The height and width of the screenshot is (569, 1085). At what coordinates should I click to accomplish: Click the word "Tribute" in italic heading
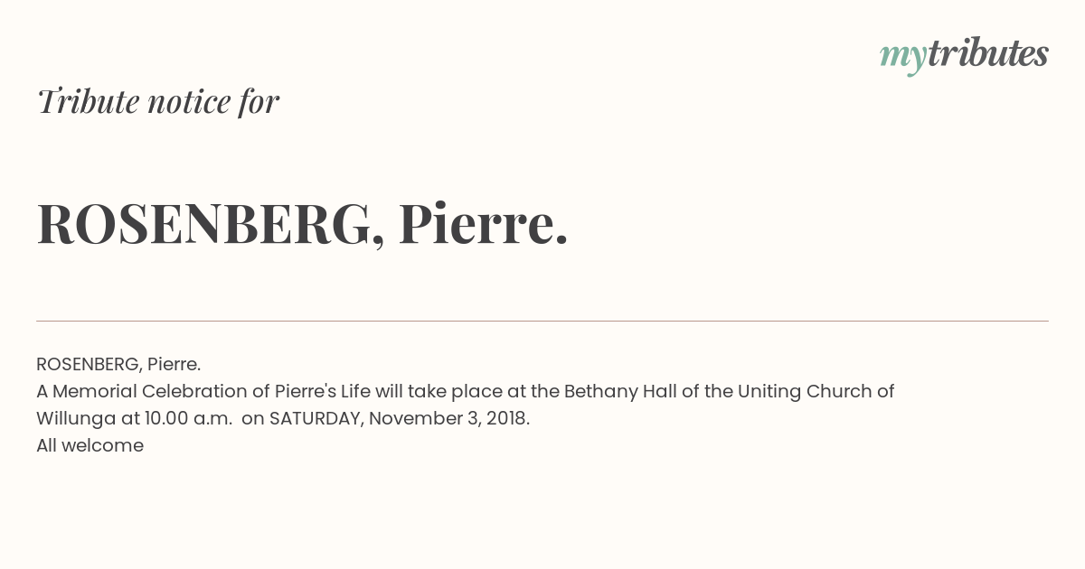[88, 101]
